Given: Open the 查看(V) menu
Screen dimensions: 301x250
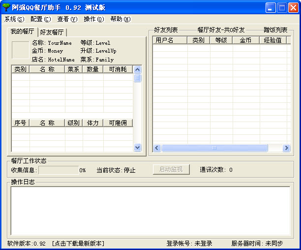Looking at the screenshot, I should (x=67, y=19).
